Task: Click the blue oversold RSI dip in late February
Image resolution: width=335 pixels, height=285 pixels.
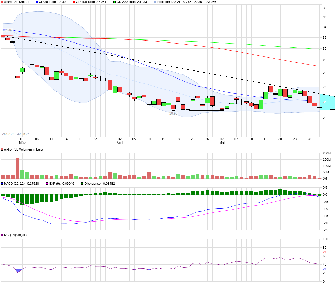Action: (18, 270)
